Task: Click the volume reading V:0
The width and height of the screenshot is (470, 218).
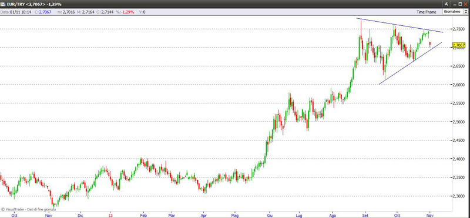Action: (x=143, y=12)
